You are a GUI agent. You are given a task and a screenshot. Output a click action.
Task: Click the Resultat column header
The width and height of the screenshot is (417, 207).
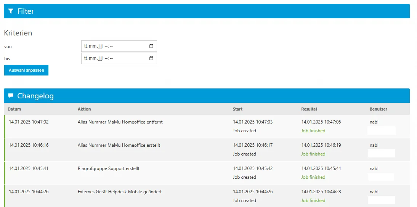click(x=309, y=109)
